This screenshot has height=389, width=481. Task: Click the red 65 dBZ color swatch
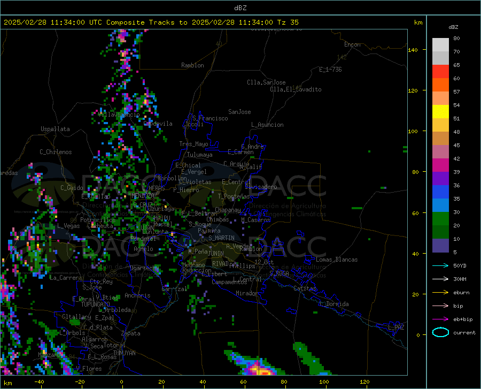pos(440,71)
